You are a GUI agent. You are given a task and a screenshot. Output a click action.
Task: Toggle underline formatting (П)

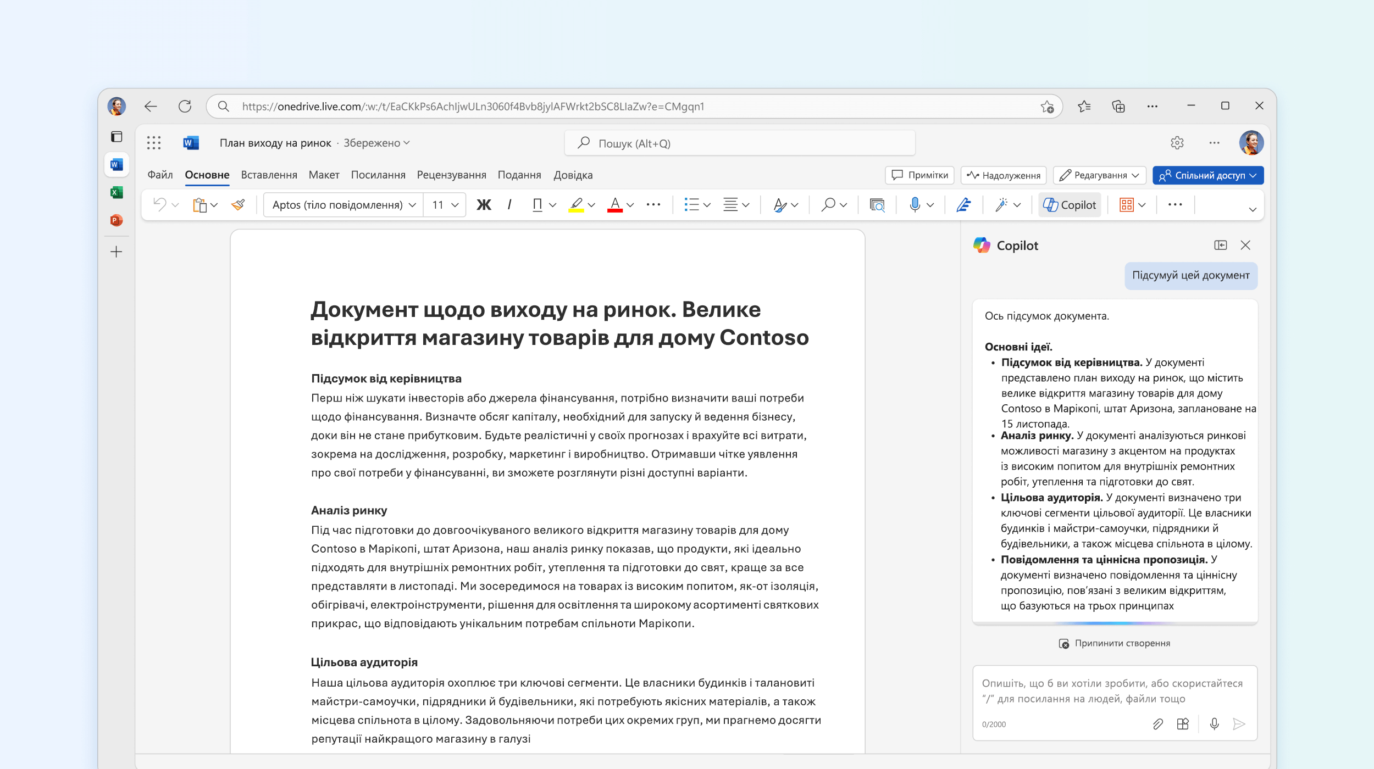pyautogui.click(x=538, y=205)
